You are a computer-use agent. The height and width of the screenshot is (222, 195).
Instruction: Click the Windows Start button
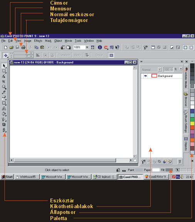(x=7, y=177)
